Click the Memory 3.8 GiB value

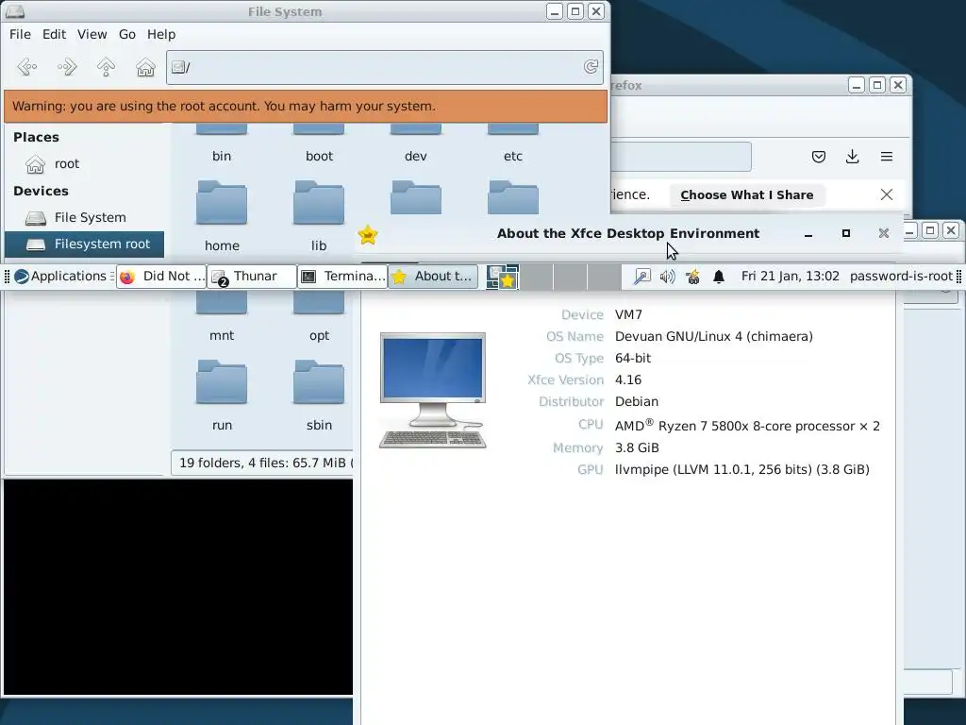tap(637, 448)
